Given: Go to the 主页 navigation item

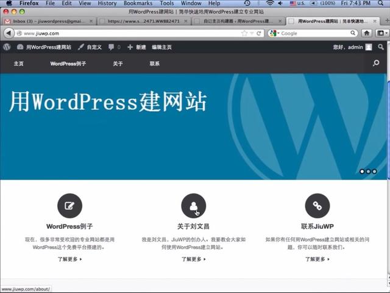Looking at the screenshot, I should pos(19,63).
